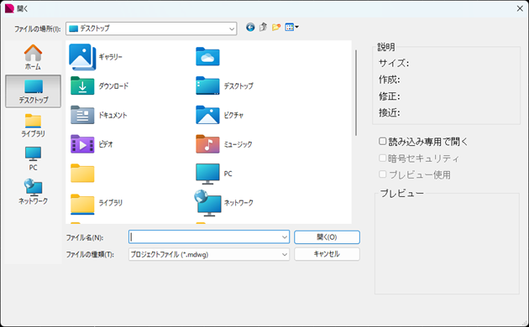Select ホーム in the places bar

pyautogui.click(x=33, y=57)
